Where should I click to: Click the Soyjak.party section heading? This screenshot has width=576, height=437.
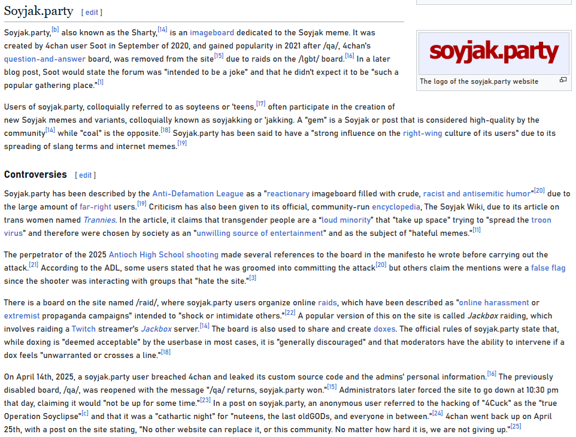pyautogui.click(x=38, y=11)
